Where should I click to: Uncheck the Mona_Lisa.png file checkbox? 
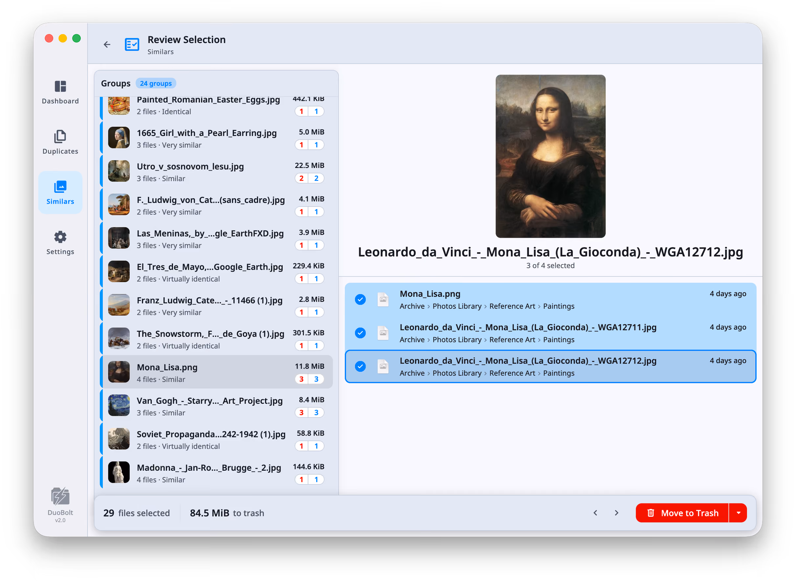[x=360, y=300]
